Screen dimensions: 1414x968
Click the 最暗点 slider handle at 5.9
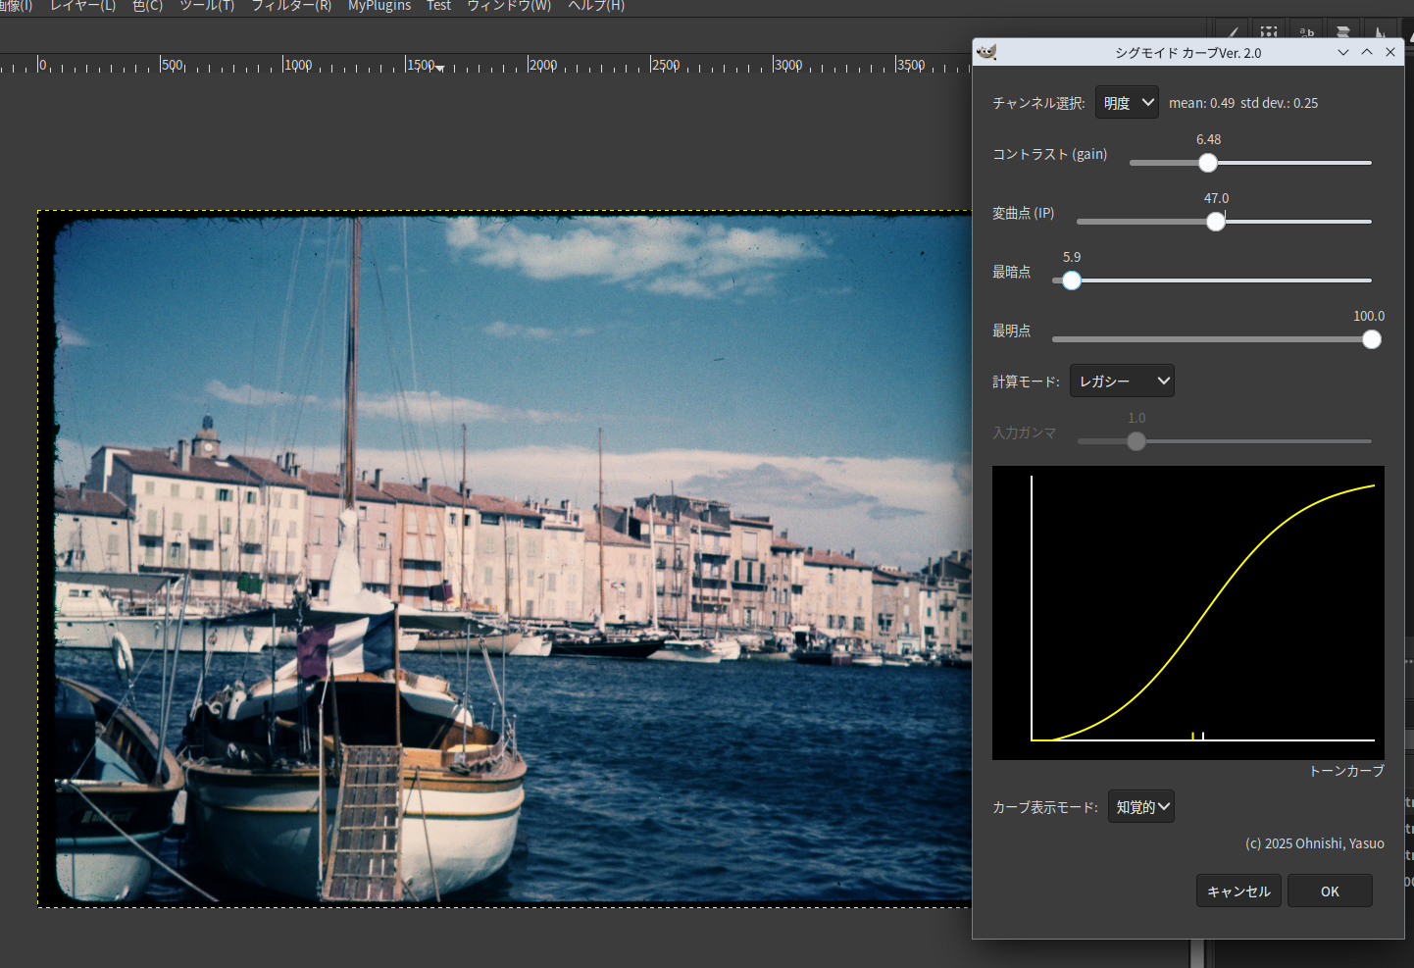click(1072, 280)
